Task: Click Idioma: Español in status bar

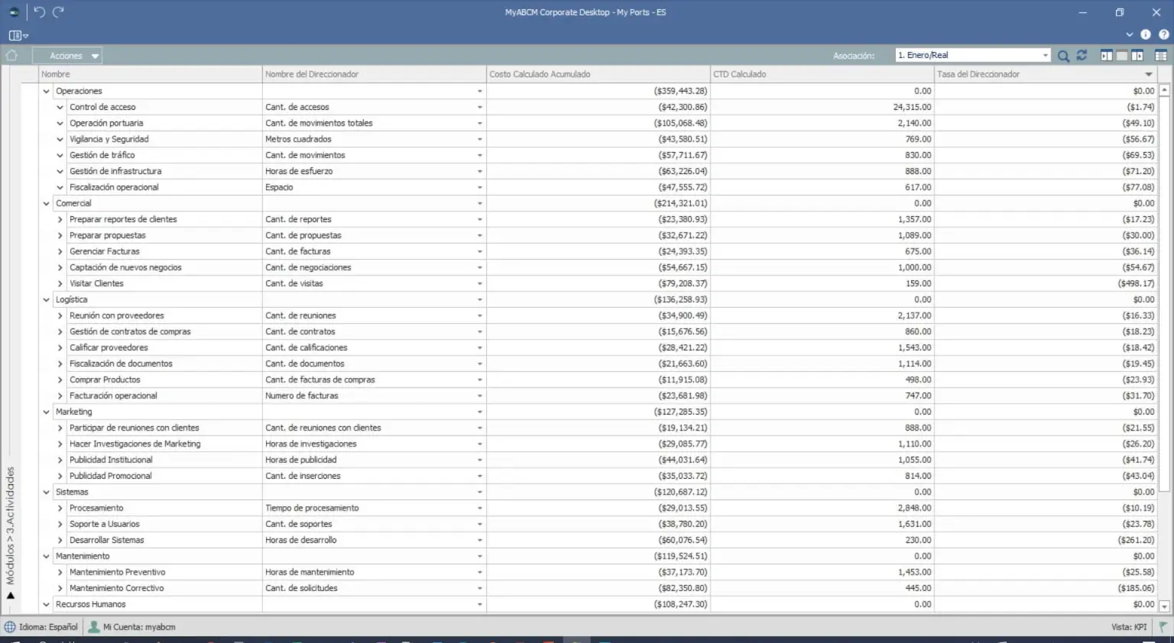Action: 42,627
